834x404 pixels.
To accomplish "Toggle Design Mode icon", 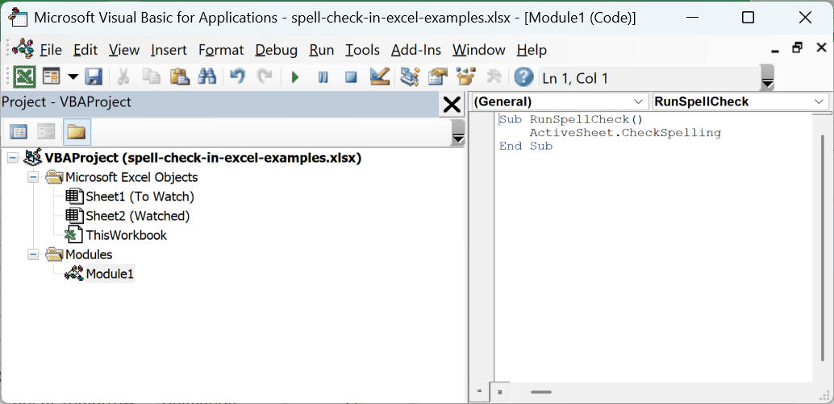I will tap(380, 77).
